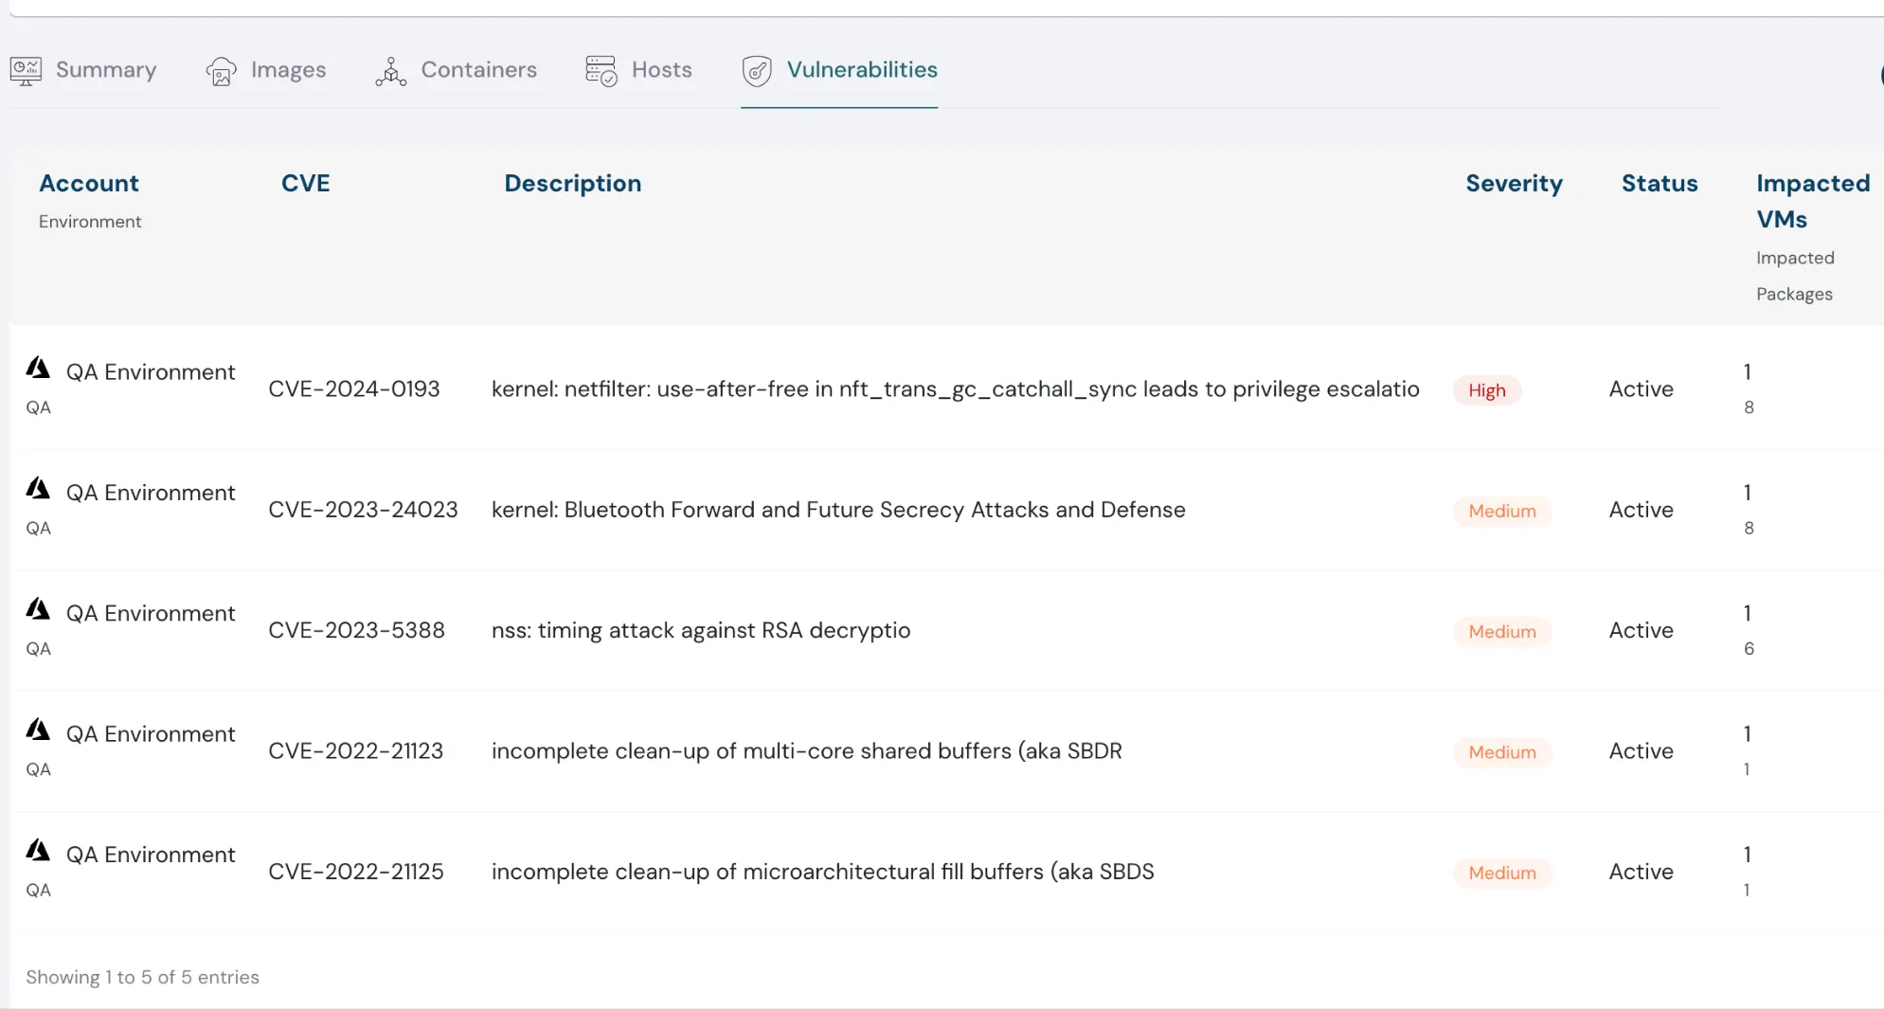Click the Account column header
The width and height of the screenshot is (1884, 1010).
click(88, 183)
